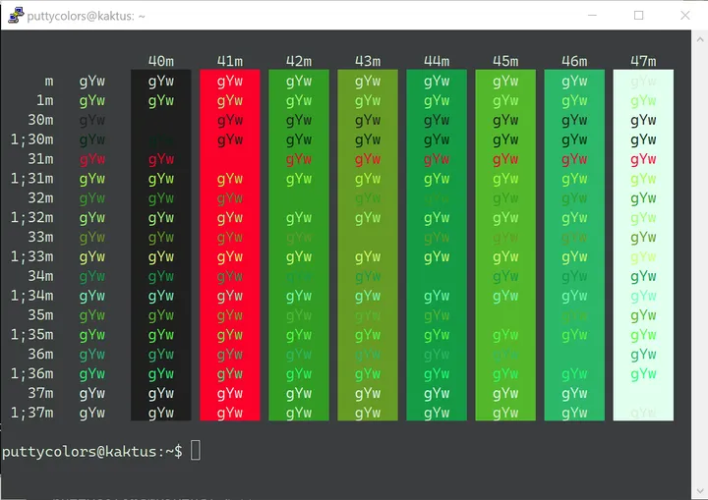Viewport: 708px width, 500px height.
Task: Click the scrollbar down arrow
Action: pyautogui.click(x=700, y=490)
